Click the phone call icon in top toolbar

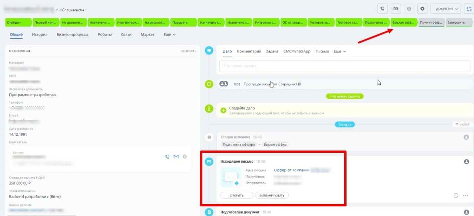pos(382,9)
